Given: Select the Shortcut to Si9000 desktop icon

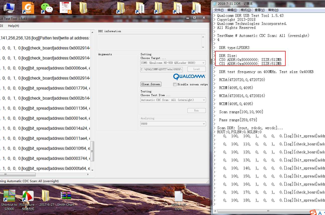Looking at the screenshot, I should [x=9, y=200].
